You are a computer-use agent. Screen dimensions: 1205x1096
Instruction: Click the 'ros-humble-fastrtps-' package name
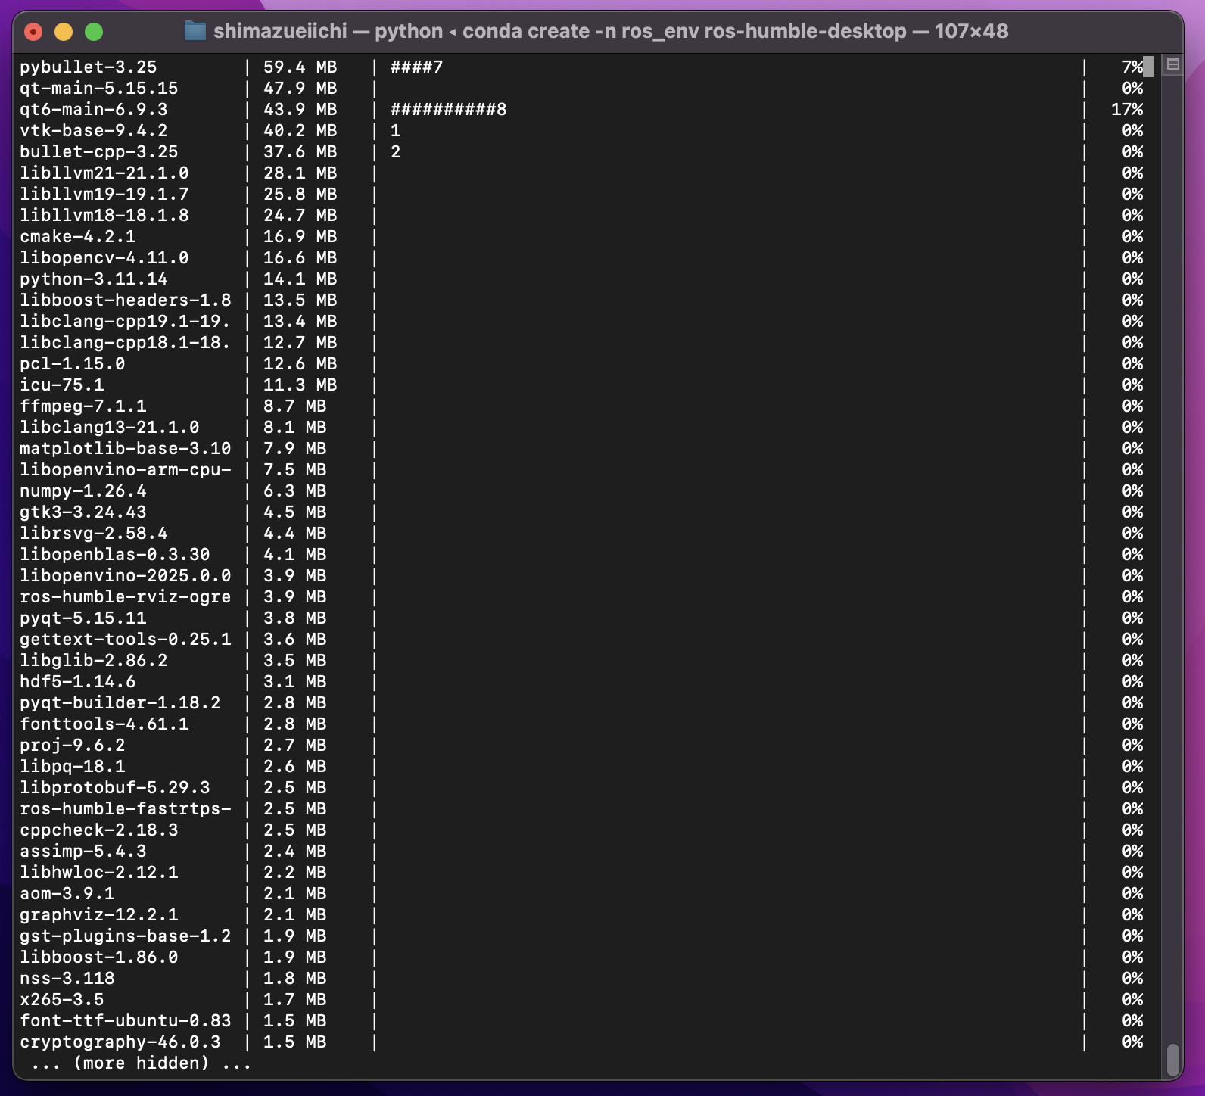click(x=126, y=809)
